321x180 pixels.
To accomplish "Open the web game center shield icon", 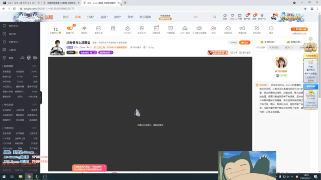I will click(x=4, y=42).
